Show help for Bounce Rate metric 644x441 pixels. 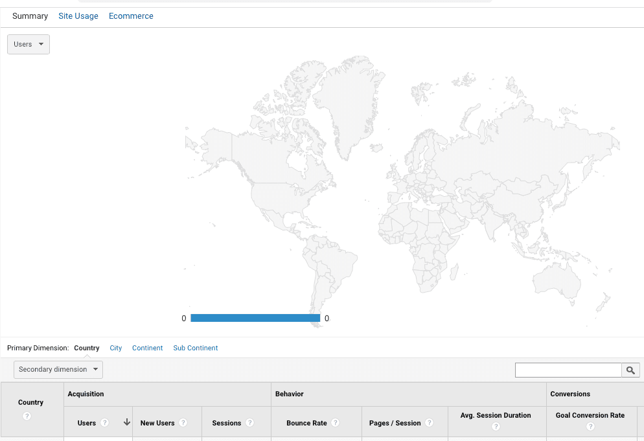(x=336, y=423)
